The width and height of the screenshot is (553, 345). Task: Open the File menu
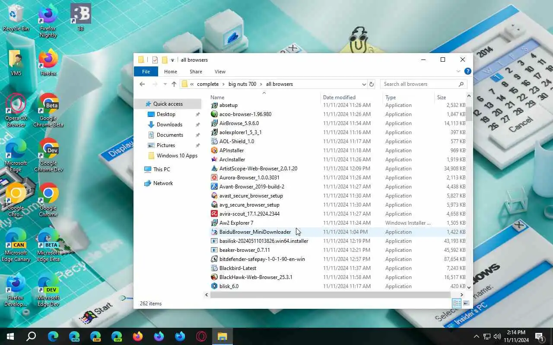tap(146, 72)
